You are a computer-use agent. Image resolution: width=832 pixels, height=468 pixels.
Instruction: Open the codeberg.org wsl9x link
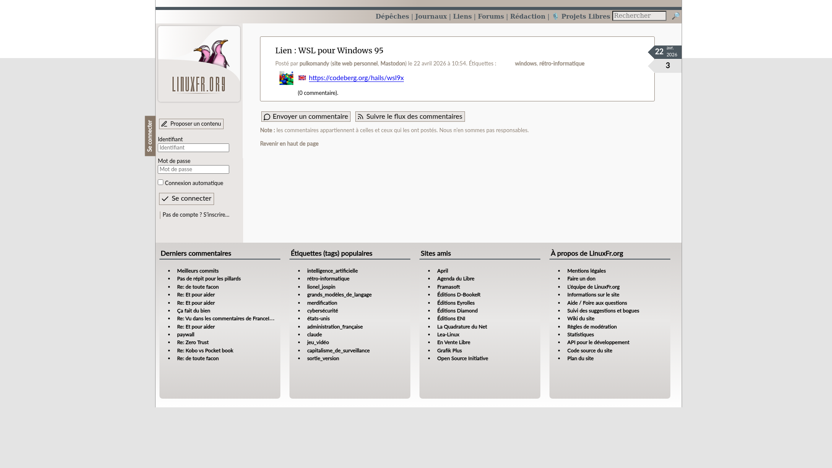pyautogui.click(x=356, y=78)
